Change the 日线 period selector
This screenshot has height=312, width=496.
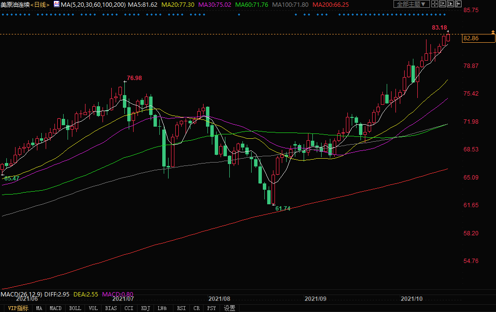click(40, 4)
